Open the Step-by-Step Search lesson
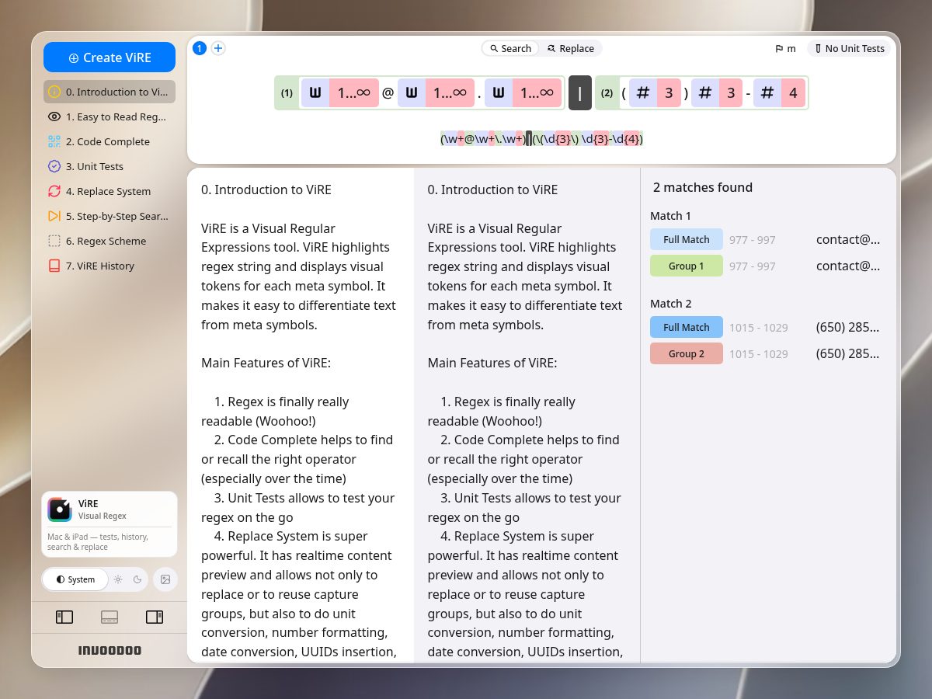The image size is (932, 699). tap(110, 216)
